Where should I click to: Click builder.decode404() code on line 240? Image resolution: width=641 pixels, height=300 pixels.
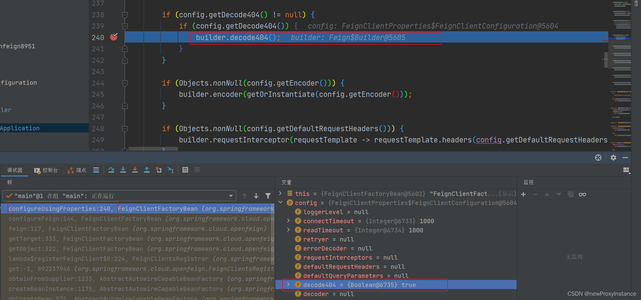click(238, 38)
